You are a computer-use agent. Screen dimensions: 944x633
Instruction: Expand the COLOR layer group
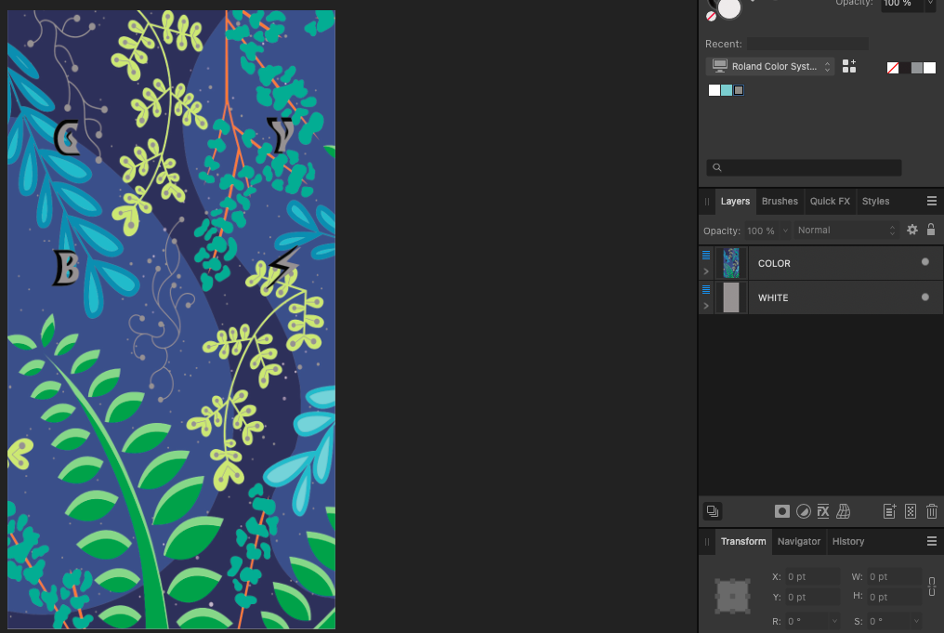point(706,271)
